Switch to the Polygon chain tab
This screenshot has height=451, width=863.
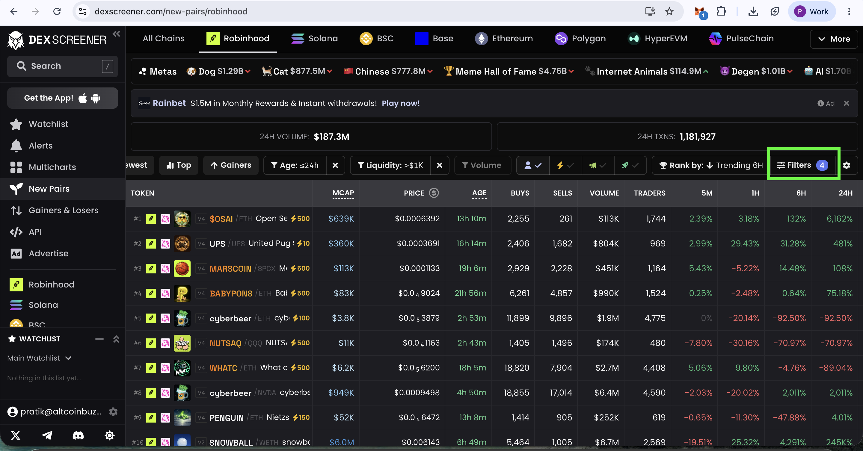(x=580, y=39)
